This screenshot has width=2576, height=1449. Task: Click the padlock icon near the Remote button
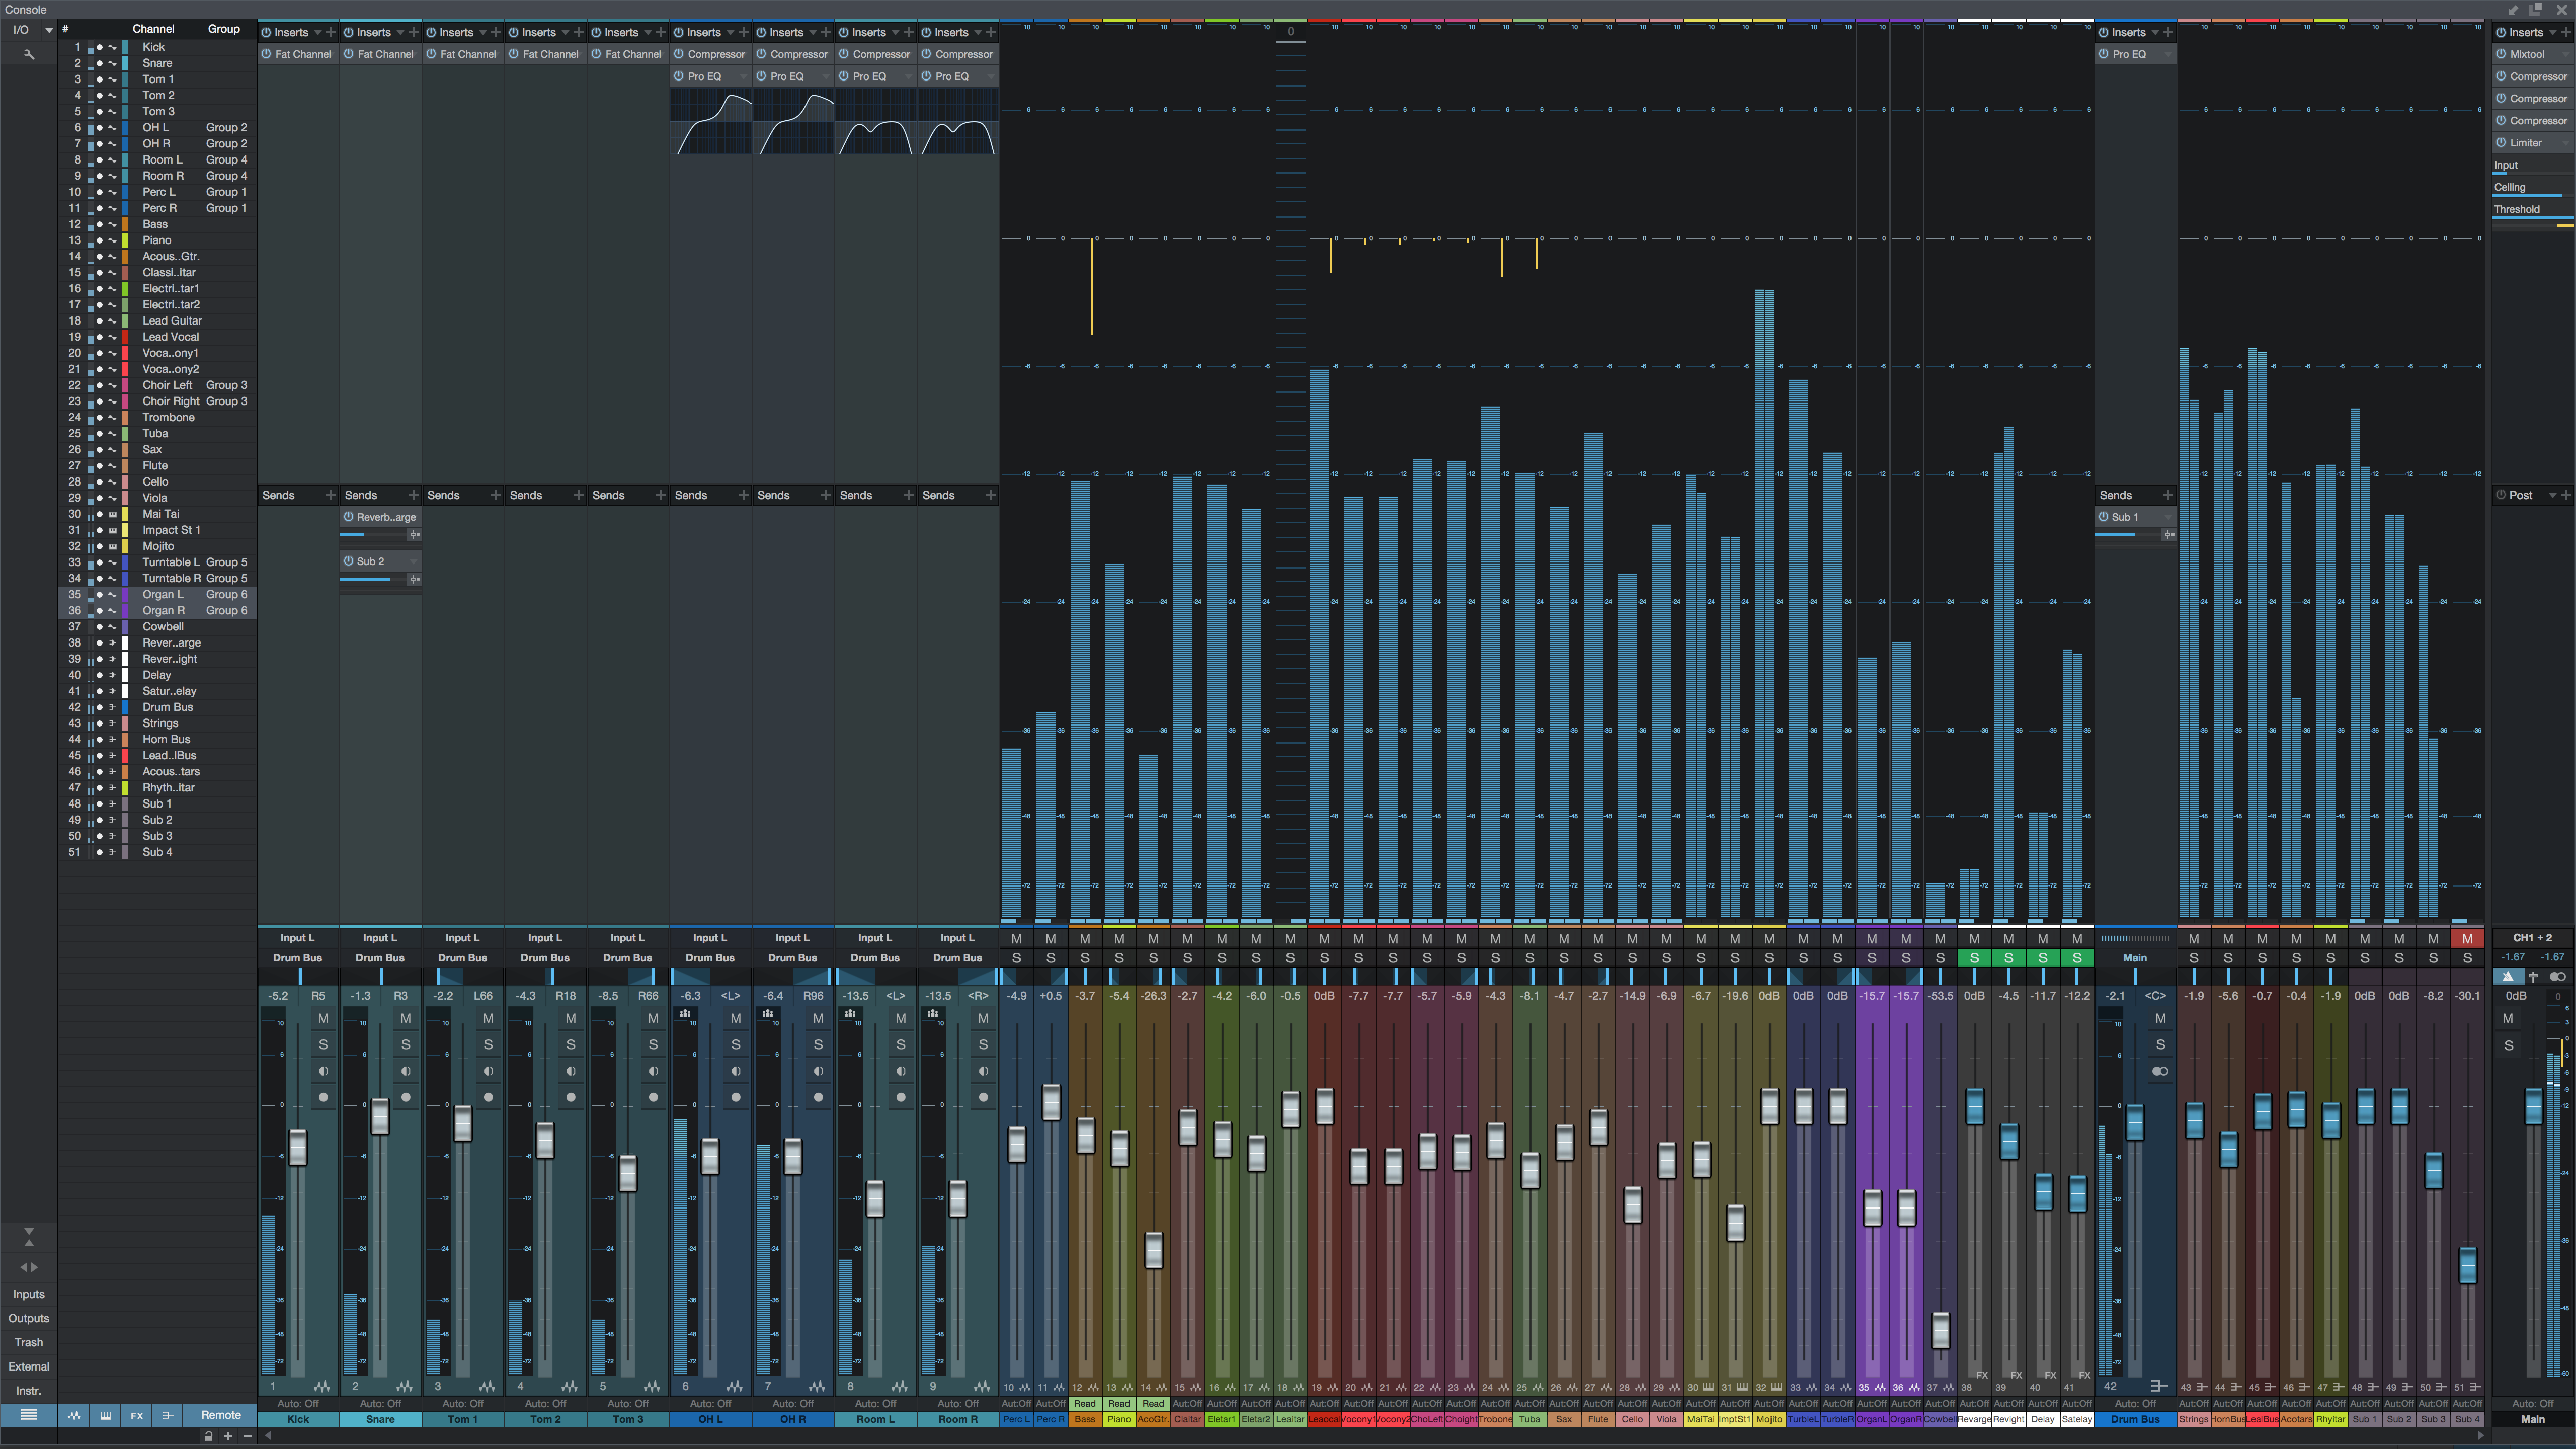point(209,1437)
